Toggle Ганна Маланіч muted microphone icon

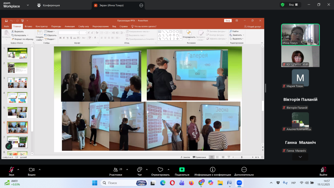tap(284, 150)
